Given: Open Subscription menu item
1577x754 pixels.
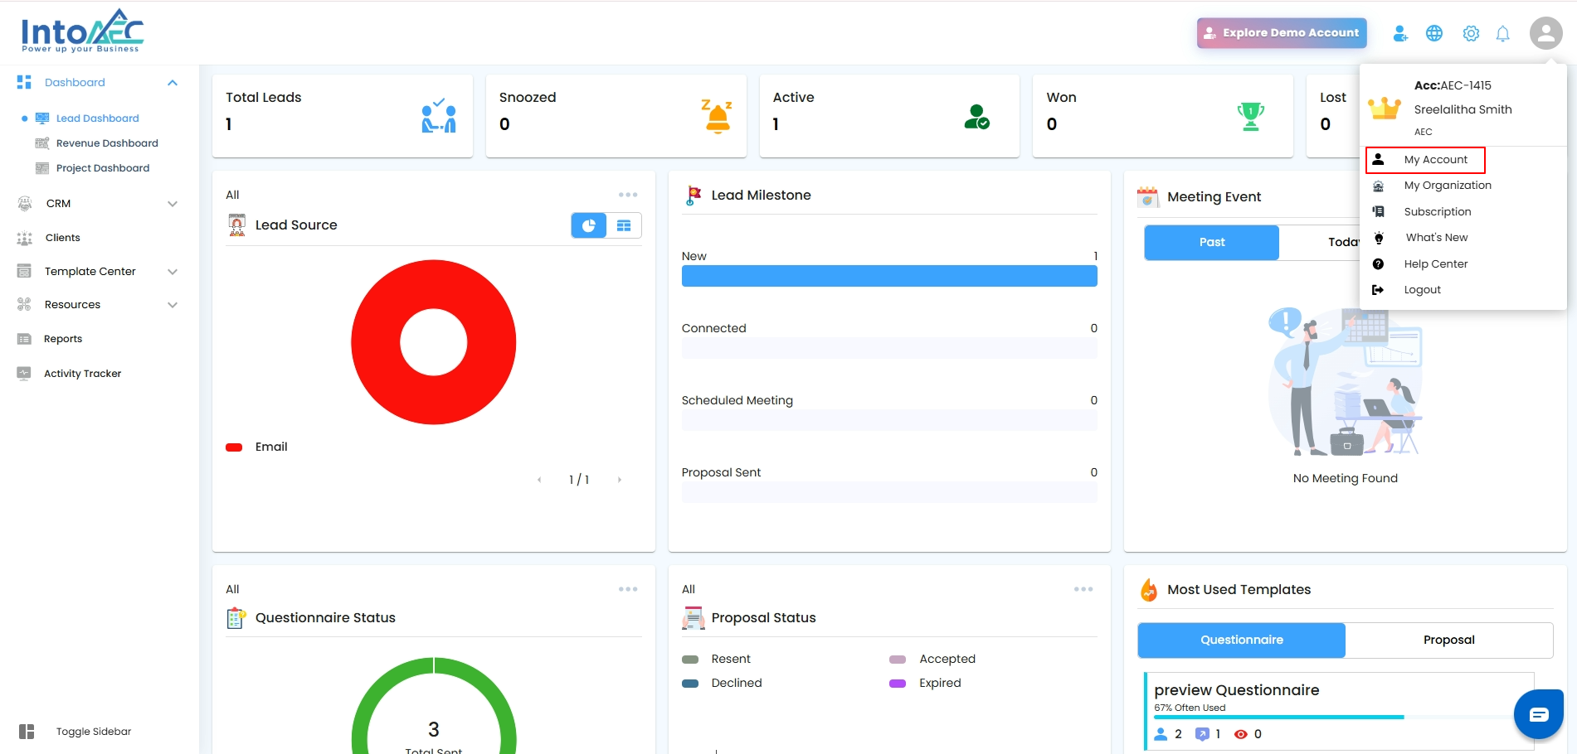Looking at the screenshot, I should click(x=1438, y=212).
